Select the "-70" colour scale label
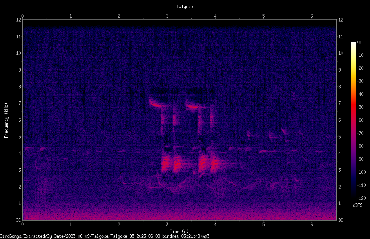The height and width of the screenshot is (239, 370). tap(360, 133)
